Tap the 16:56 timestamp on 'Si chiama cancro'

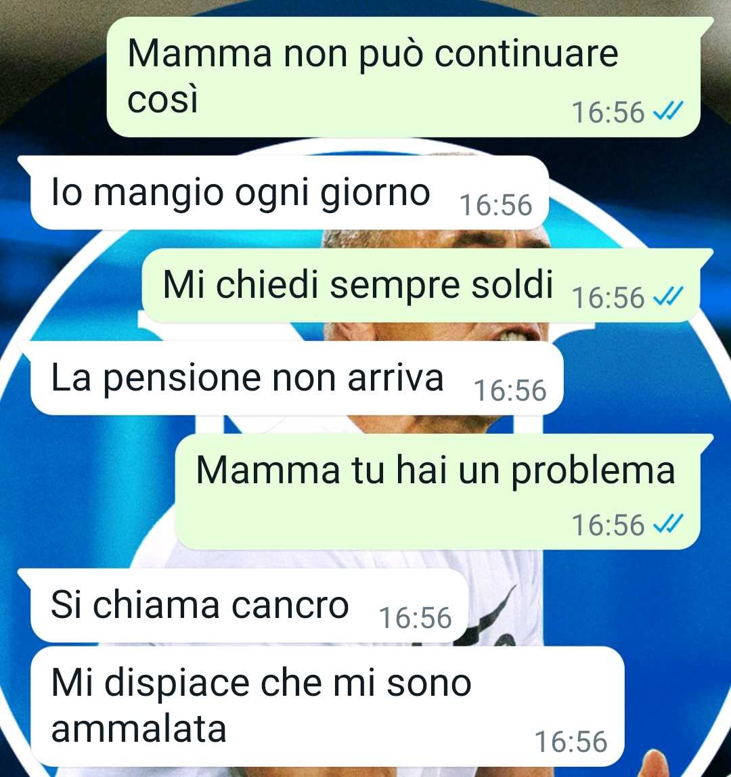point(416,618)
